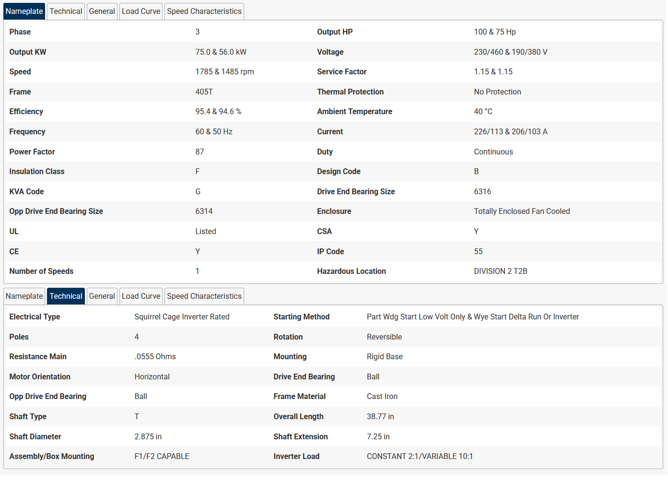Viewport: 668px width, 482px height.
Task: Click the Cast Iron frame material value
Action: 382,396
